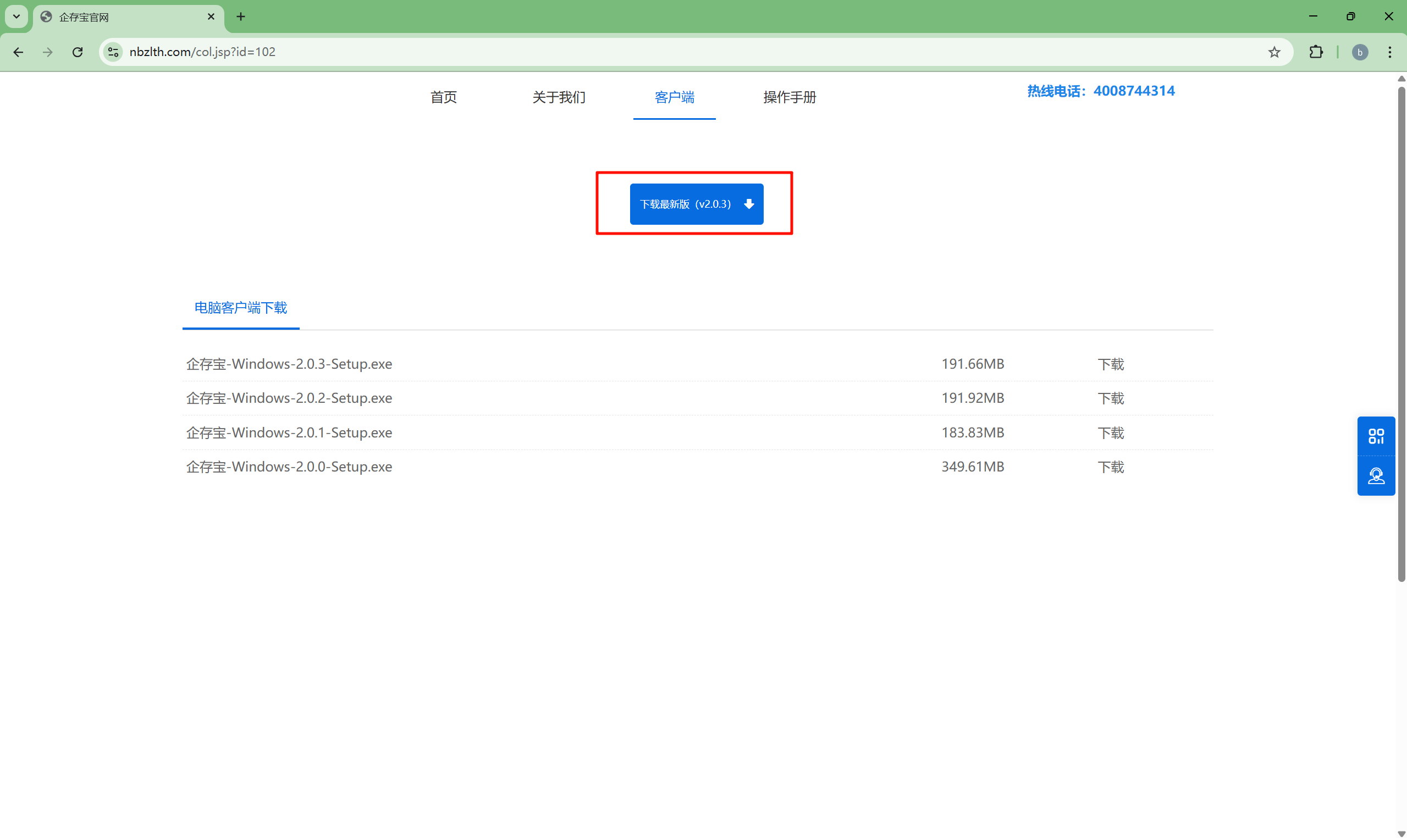Go to the 首页 navigation menu item
The width and height of the screenshot is (1407, 838).
[443, 97]
